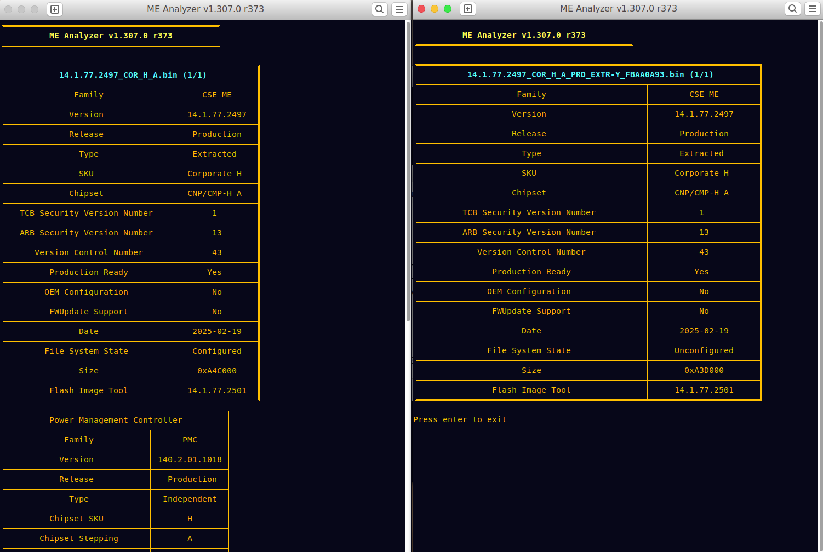Click the size value '0xA3D000'
This screenshot has height=552, width=823.
point(704,370)
